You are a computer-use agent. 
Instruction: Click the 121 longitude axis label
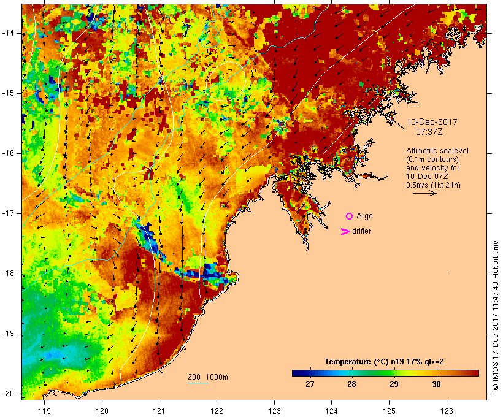(x=159, y=411)
